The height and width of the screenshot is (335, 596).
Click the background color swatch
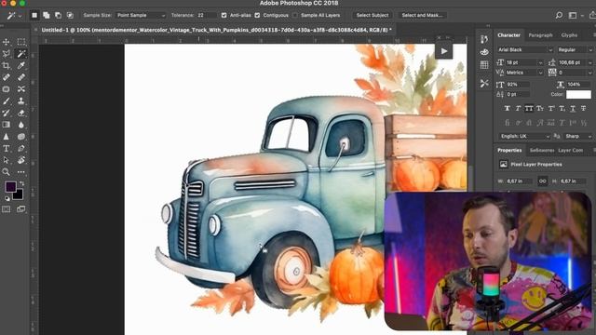pyautogui.click(x=19, y=195)
